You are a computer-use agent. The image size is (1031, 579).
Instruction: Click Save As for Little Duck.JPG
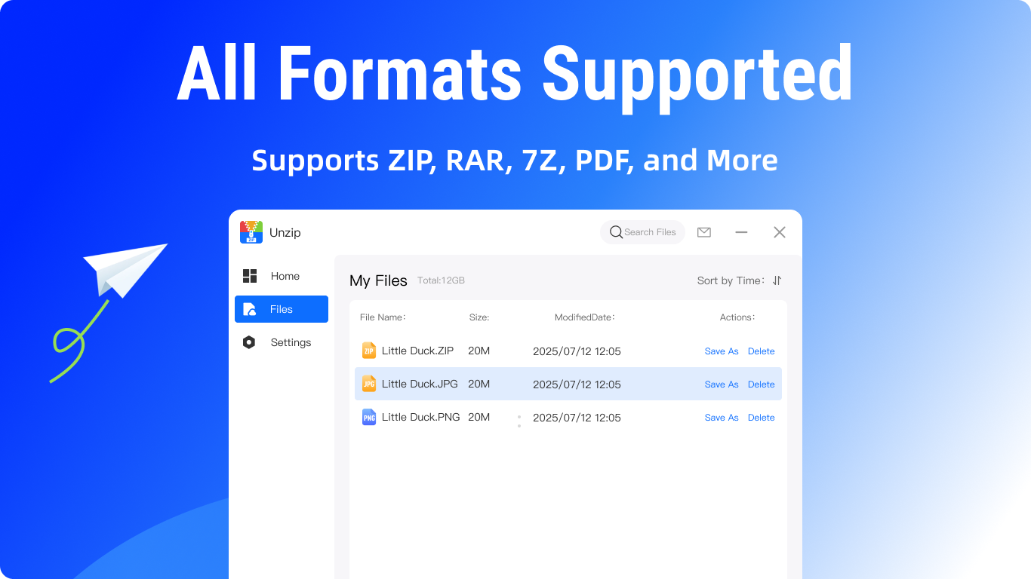click(722, 384)
